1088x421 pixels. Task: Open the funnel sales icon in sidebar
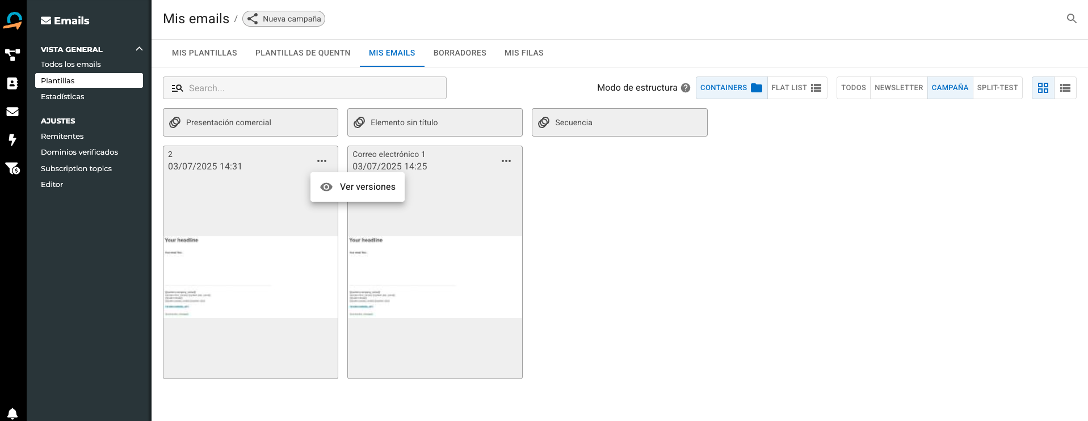(x=12, y=168)
